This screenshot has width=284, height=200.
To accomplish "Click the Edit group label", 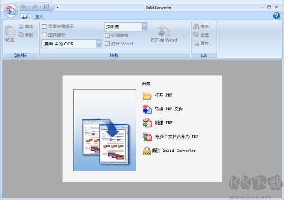I will [203, 55].
